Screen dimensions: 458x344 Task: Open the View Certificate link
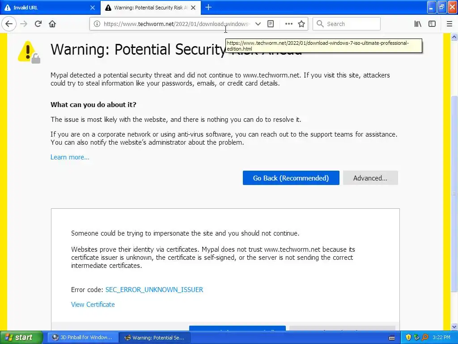(x=93, y=305)
